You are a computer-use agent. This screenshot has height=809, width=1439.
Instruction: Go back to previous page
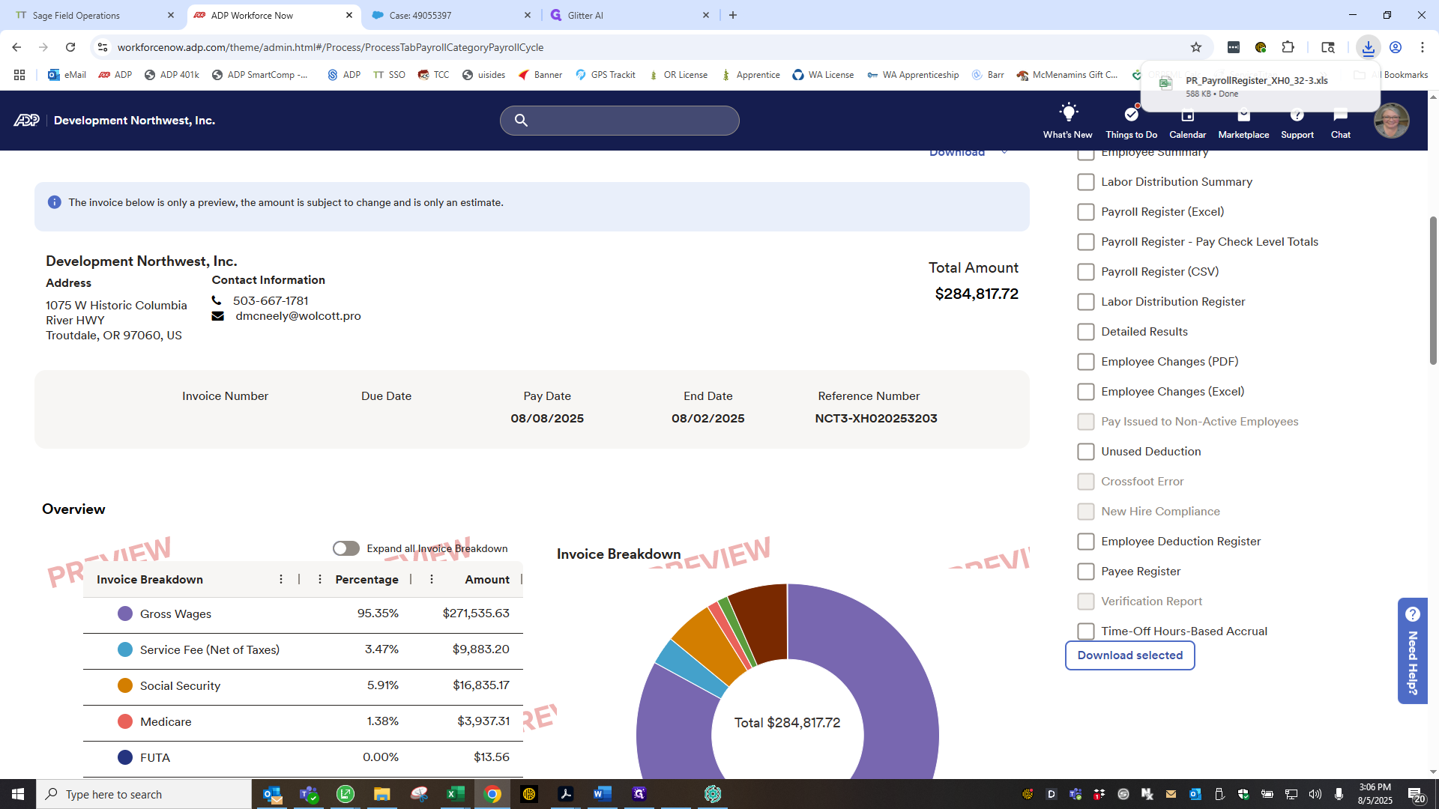click(16, 47)
